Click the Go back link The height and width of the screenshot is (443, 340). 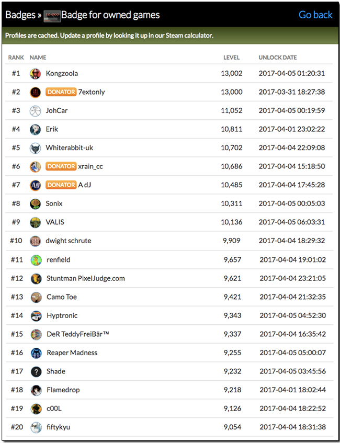[315, 15]
